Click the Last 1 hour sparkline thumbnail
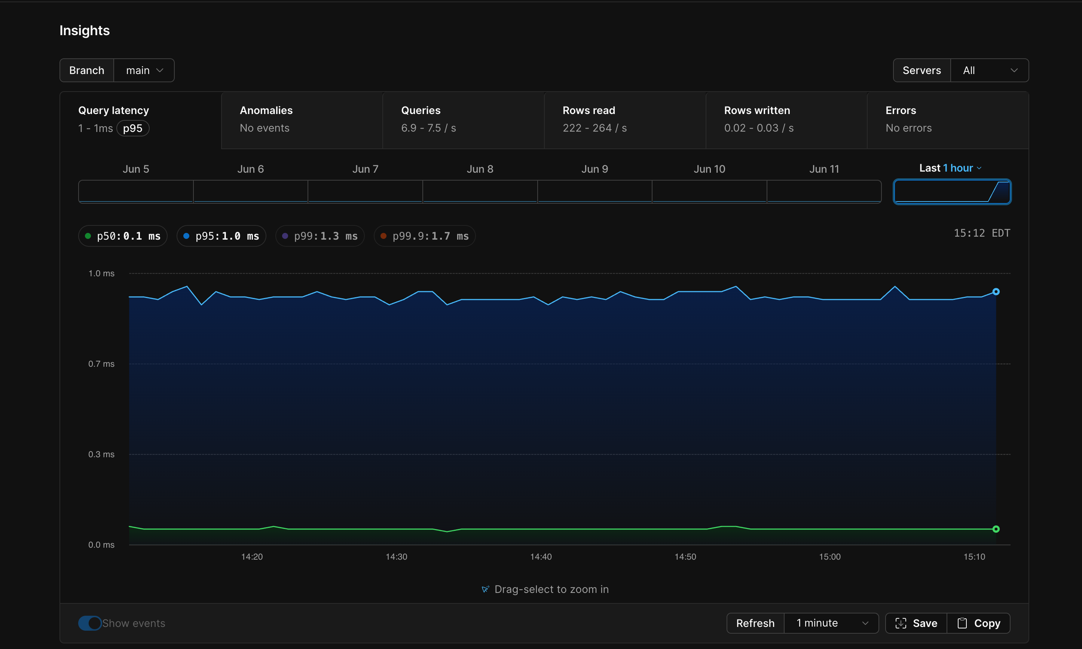 point(952,191)
